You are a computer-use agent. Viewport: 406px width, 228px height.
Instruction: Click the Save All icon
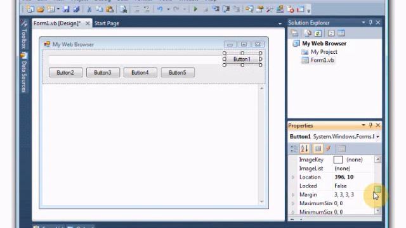[x=76, y=9]
